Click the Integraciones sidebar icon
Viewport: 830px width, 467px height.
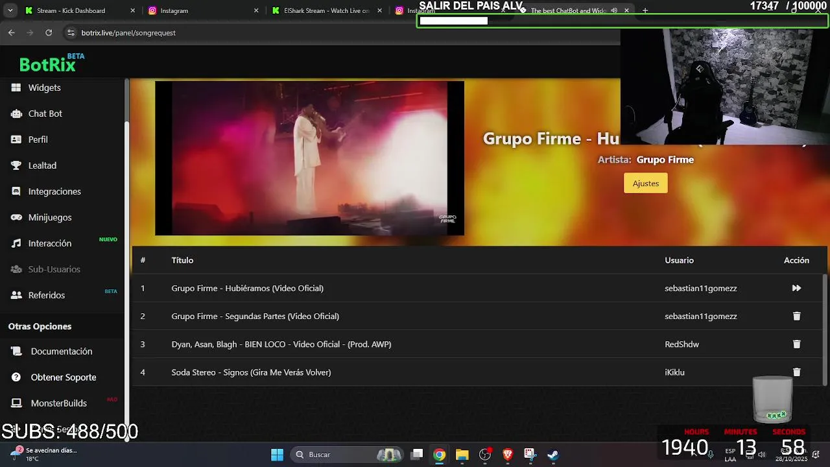point(16,191)
